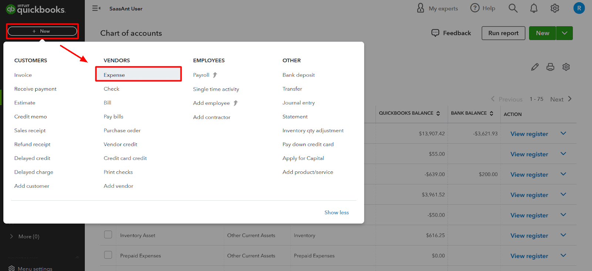Open the green New button dropdown arrow
The width and height of the screenshot is (592, 271).
click(x=564, y=33)
